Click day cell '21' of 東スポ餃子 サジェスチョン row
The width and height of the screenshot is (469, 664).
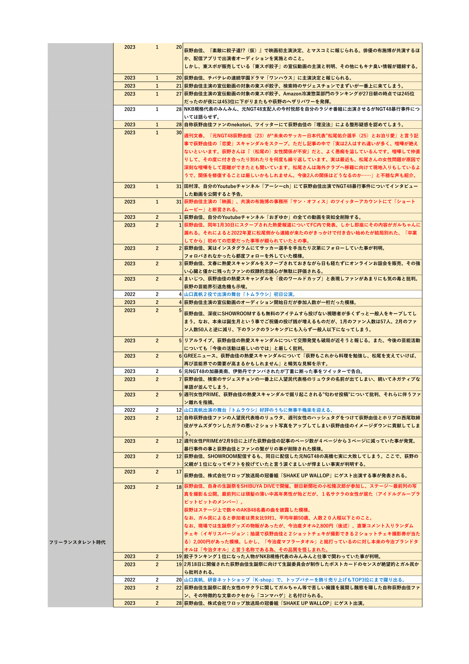[179, 86]
